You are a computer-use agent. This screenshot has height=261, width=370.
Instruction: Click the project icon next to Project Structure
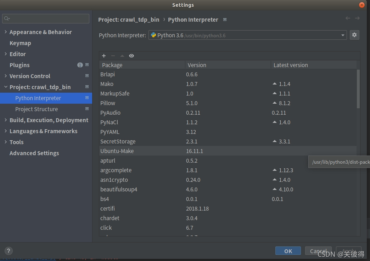pos(87,109)
